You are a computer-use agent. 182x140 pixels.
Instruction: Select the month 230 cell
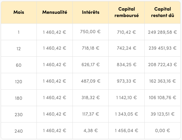(x=19, y=115)
